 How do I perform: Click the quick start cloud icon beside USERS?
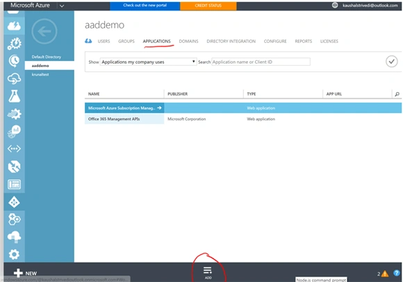click(x=88, y=41)
